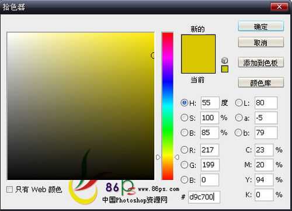Click the Y field showing 94

click(264, 179)
